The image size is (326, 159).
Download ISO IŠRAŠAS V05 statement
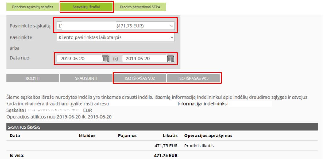coord(194,78)
